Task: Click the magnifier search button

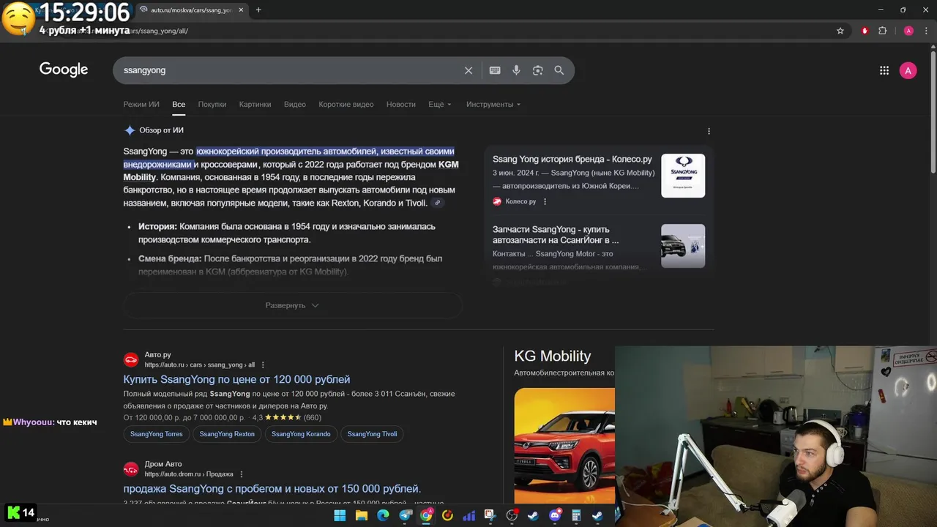Action: pyautogui.click(x=559, y=70)
